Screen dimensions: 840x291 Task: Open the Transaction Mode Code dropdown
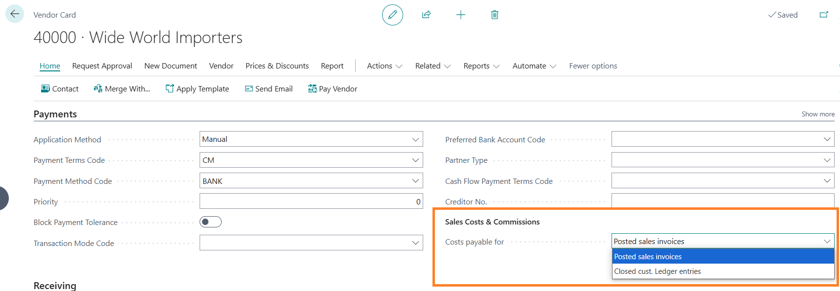(415, 243)
